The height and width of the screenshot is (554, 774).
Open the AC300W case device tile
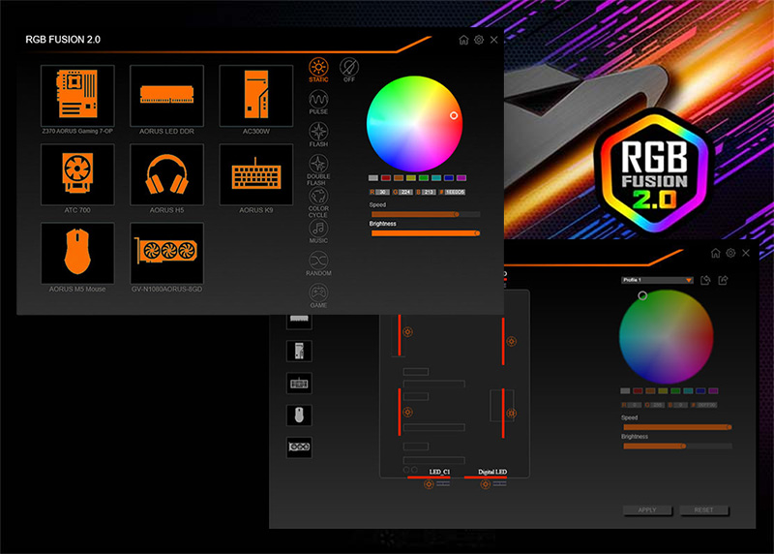pyautogui.click(x=256, y=95)
